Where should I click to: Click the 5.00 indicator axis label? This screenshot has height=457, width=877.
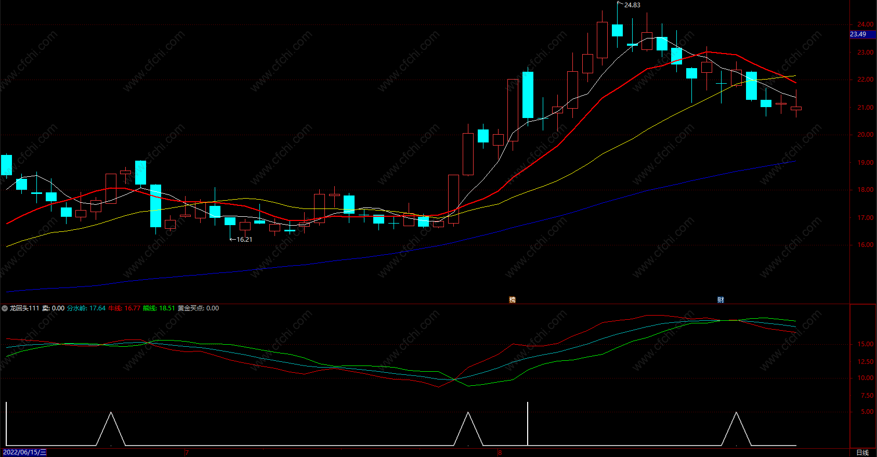coord(867,412)
